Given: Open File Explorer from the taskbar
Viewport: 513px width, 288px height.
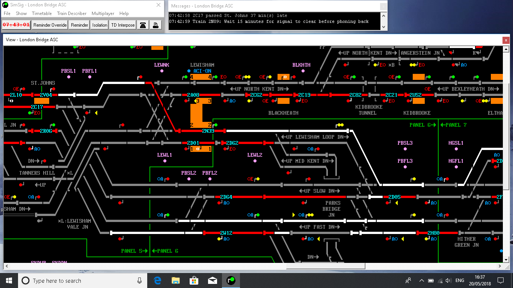Looking at the screenshot, I should [175, 280].
